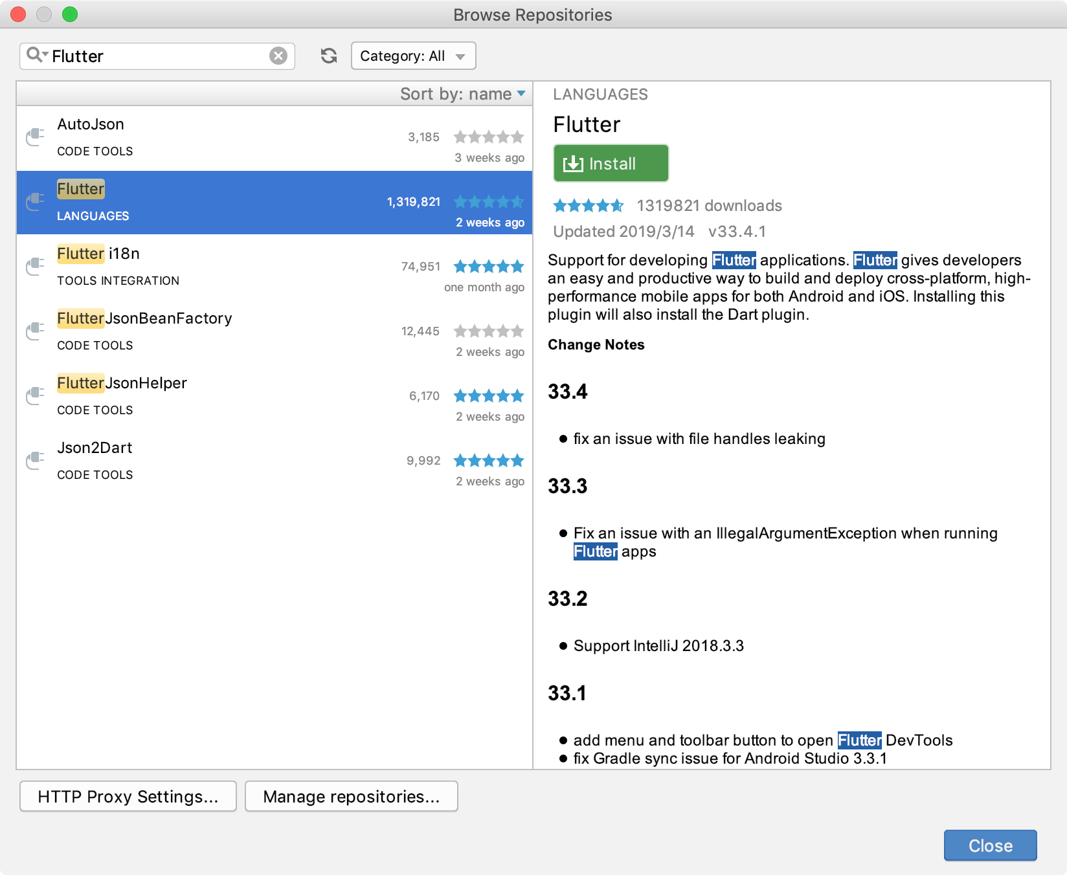Select the FlutterJsonHelper plugin
Screen dimensions: 1067x875
pyautogui.click(x=275, y=397)
